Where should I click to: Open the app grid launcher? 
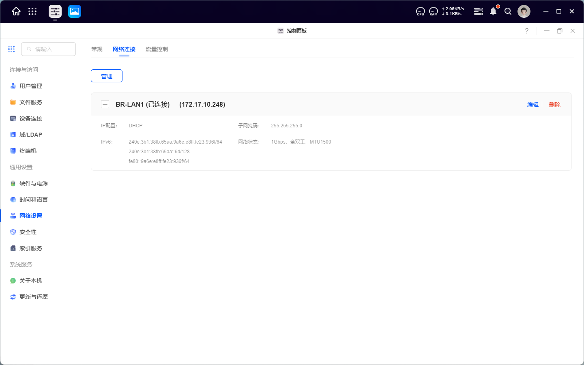click(32, 11)
